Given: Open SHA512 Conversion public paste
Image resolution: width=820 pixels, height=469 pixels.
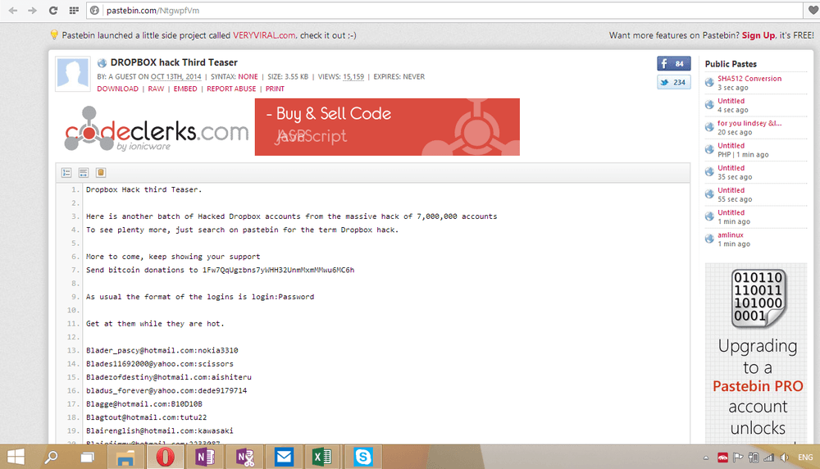Looking at the screenshot, I should 749,79.
